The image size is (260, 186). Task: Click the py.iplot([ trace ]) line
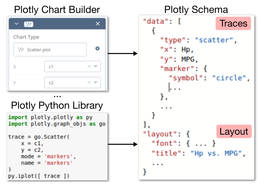pyautogui.click(x=39, y=176)
